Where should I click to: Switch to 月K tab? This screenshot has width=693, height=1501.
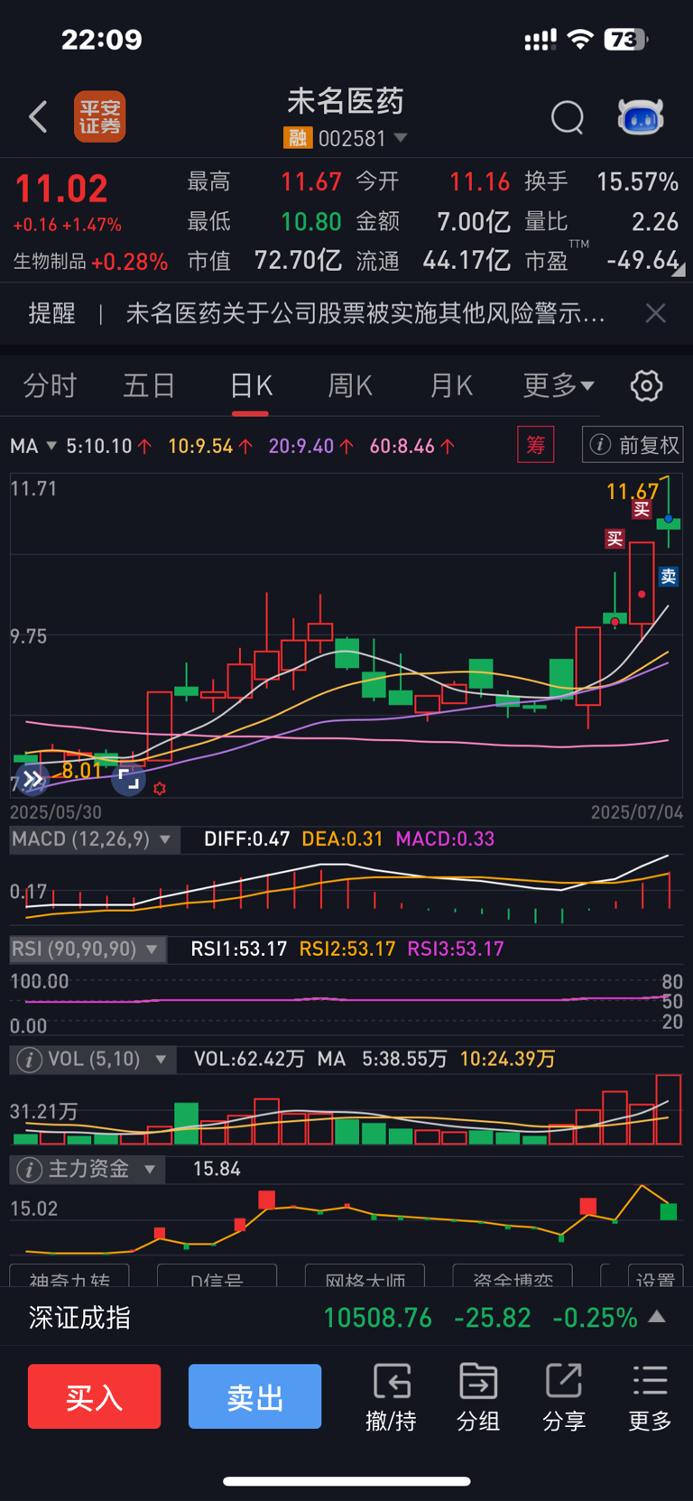pos(451,386)
